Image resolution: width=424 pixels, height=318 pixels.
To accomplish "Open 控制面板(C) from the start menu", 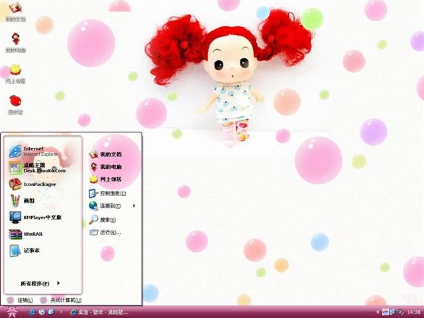I will pyautogui.click(x=107, y=193).
